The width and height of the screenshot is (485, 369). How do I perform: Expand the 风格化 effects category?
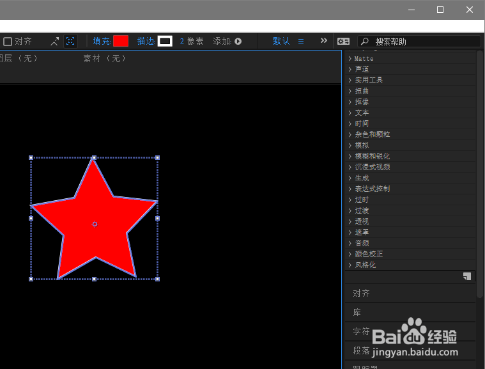point(350,265)
